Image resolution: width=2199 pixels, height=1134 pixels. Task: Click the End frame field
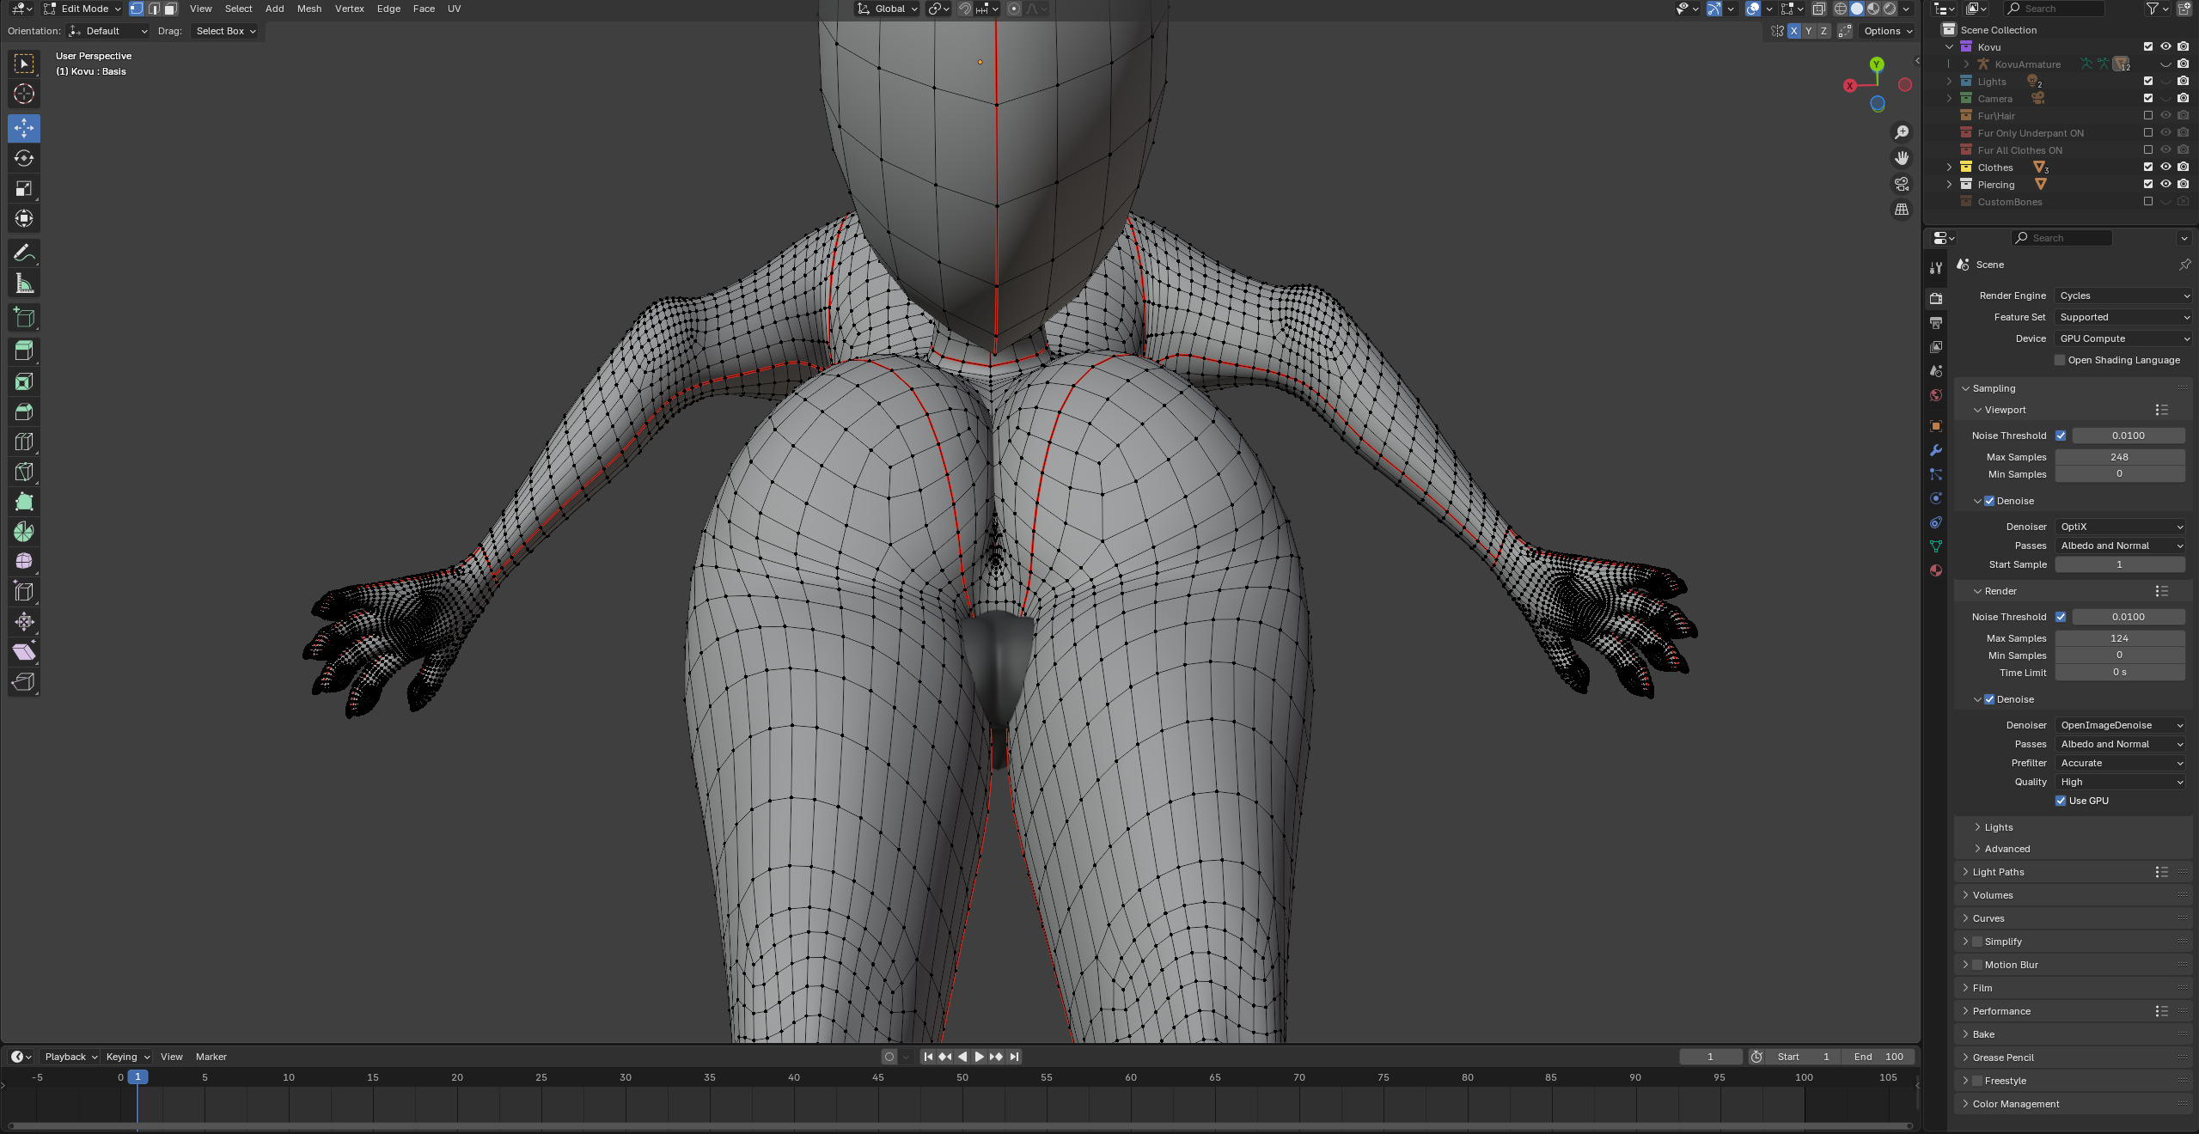1878,1057
